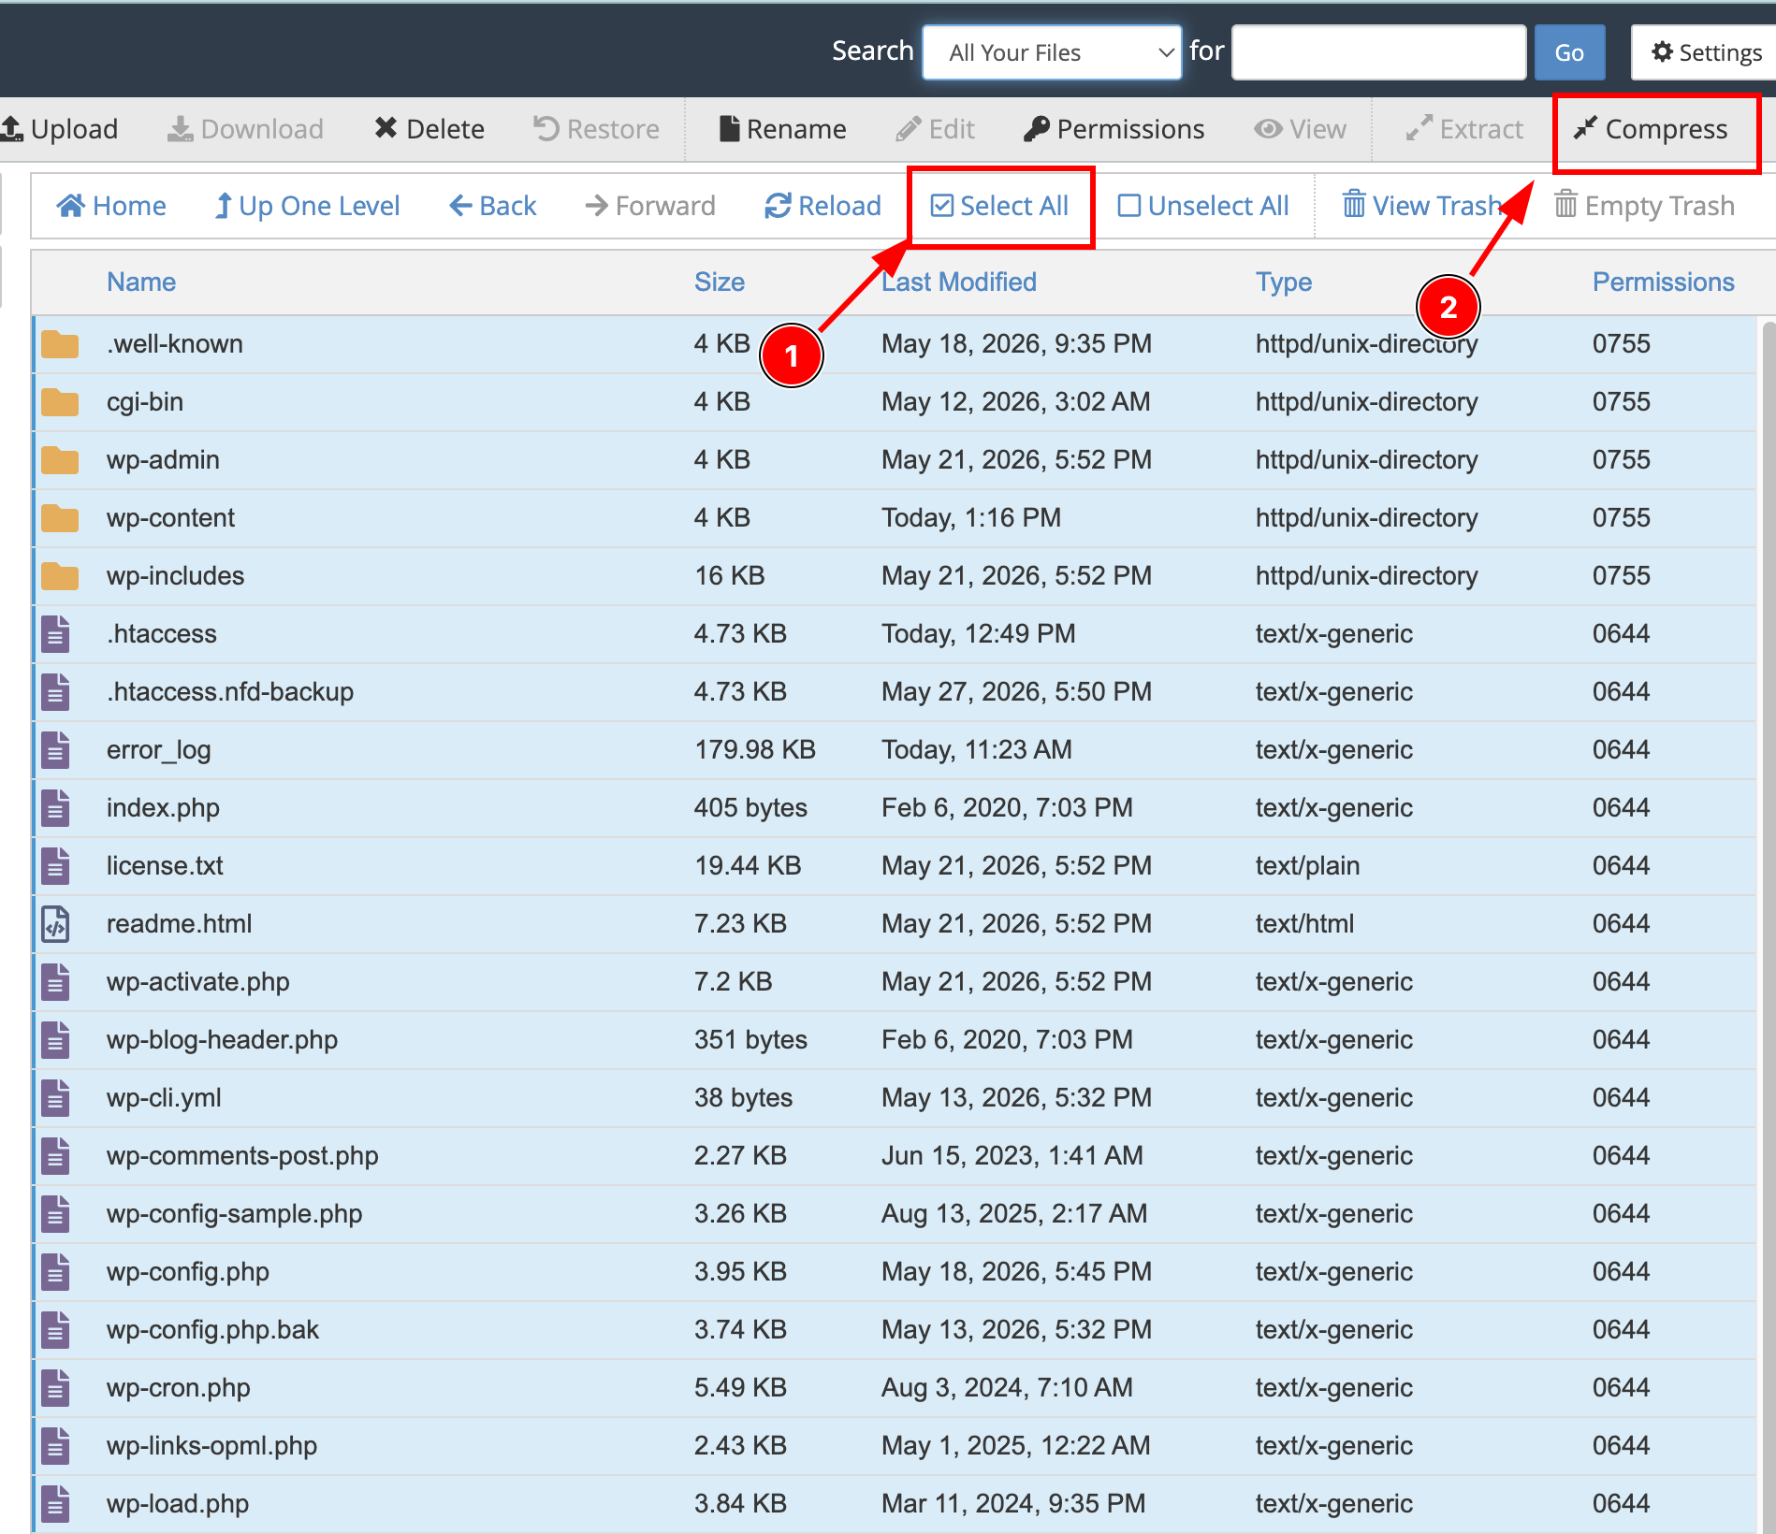This screenshot has width=1776, height=1534.
Task: Compress the selected files
Action: (x=1651, y=129)
